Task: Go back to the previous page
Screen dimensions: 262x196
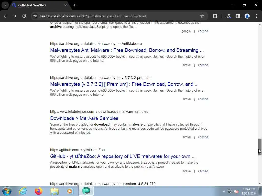Action: (x=6, y=16)
